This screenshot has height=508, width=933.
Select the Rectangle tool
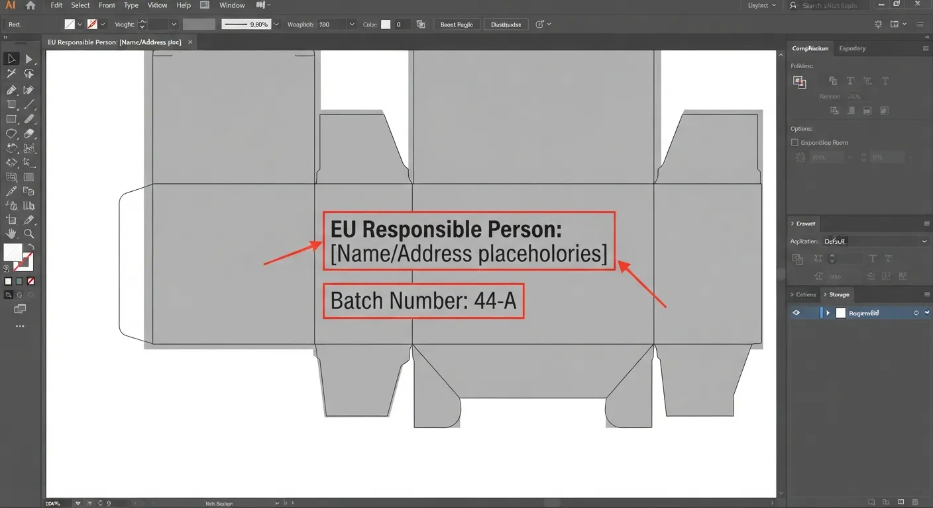(11, 119)
